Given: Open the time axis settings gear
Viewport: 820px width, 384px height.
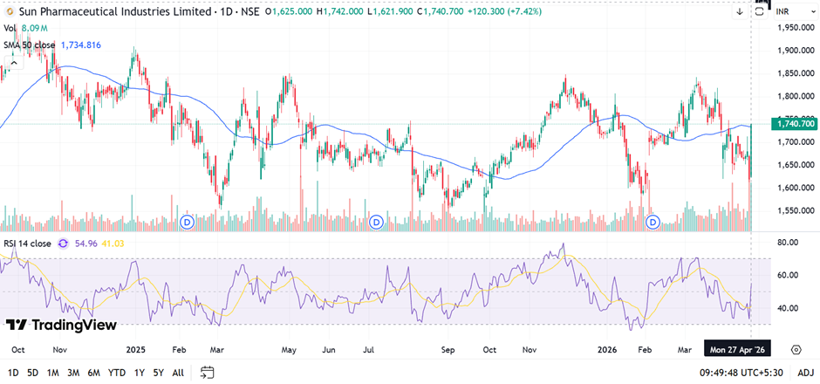Looking at the screenshot, I should pyautogui.click(x=796, y=349).
